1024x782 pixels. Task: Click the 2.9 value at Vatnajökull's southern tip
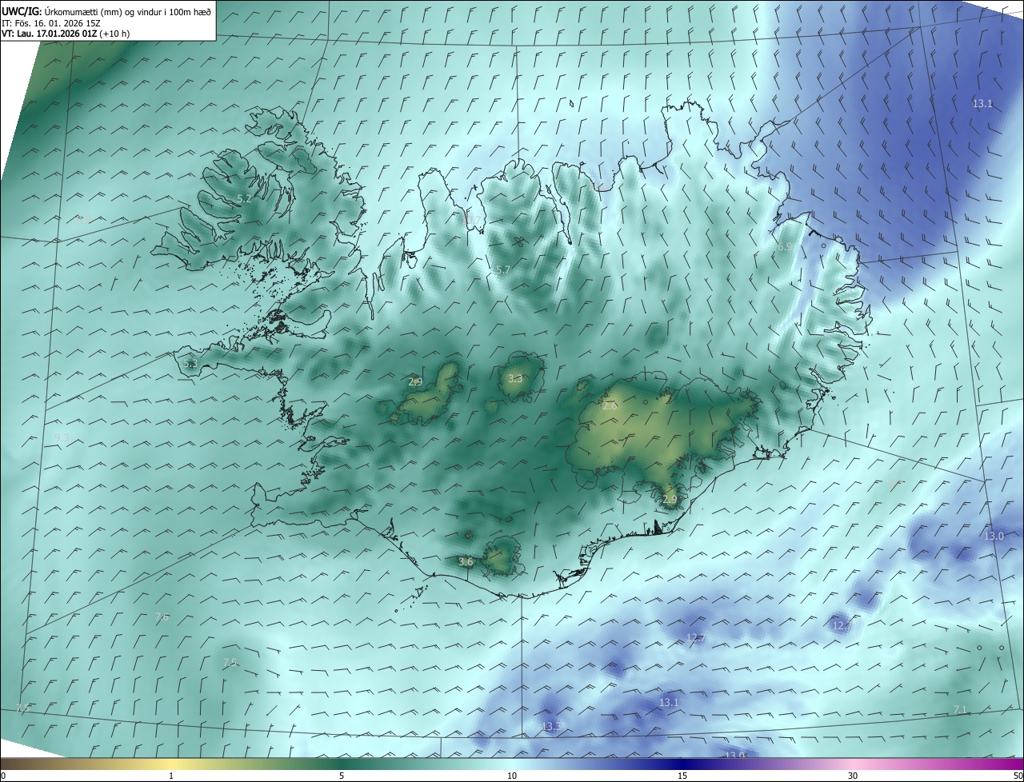click(670, 500)
